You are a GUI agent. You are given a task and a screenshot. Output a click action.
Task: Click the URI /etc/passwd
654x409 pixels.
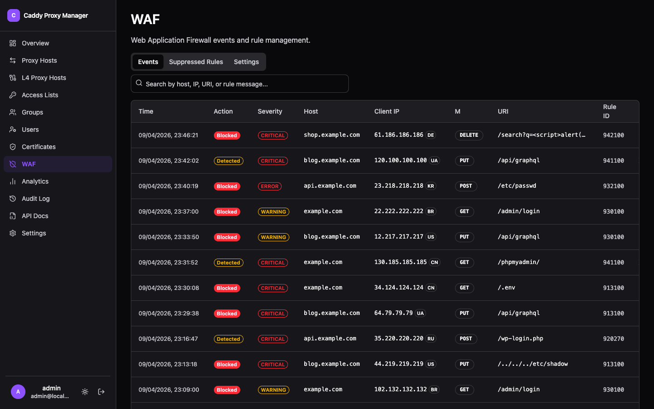pyautogui.click(x=517, y=186)
